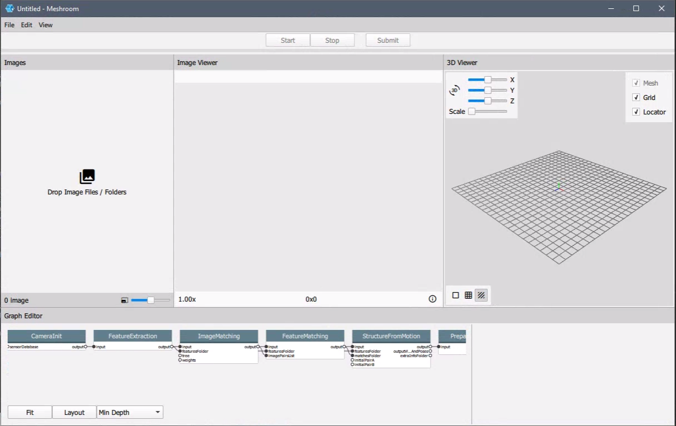Toggle the Mesh checkbox
The height and width of the screenshot is (426, 676).
[x=636, y=83]
